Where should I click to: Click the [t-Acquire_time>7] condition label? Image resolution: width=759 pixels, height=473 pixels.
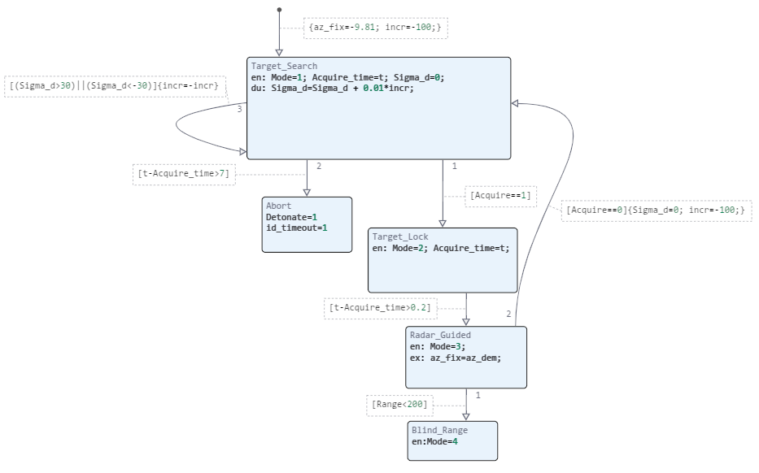(x=184, y=174)
